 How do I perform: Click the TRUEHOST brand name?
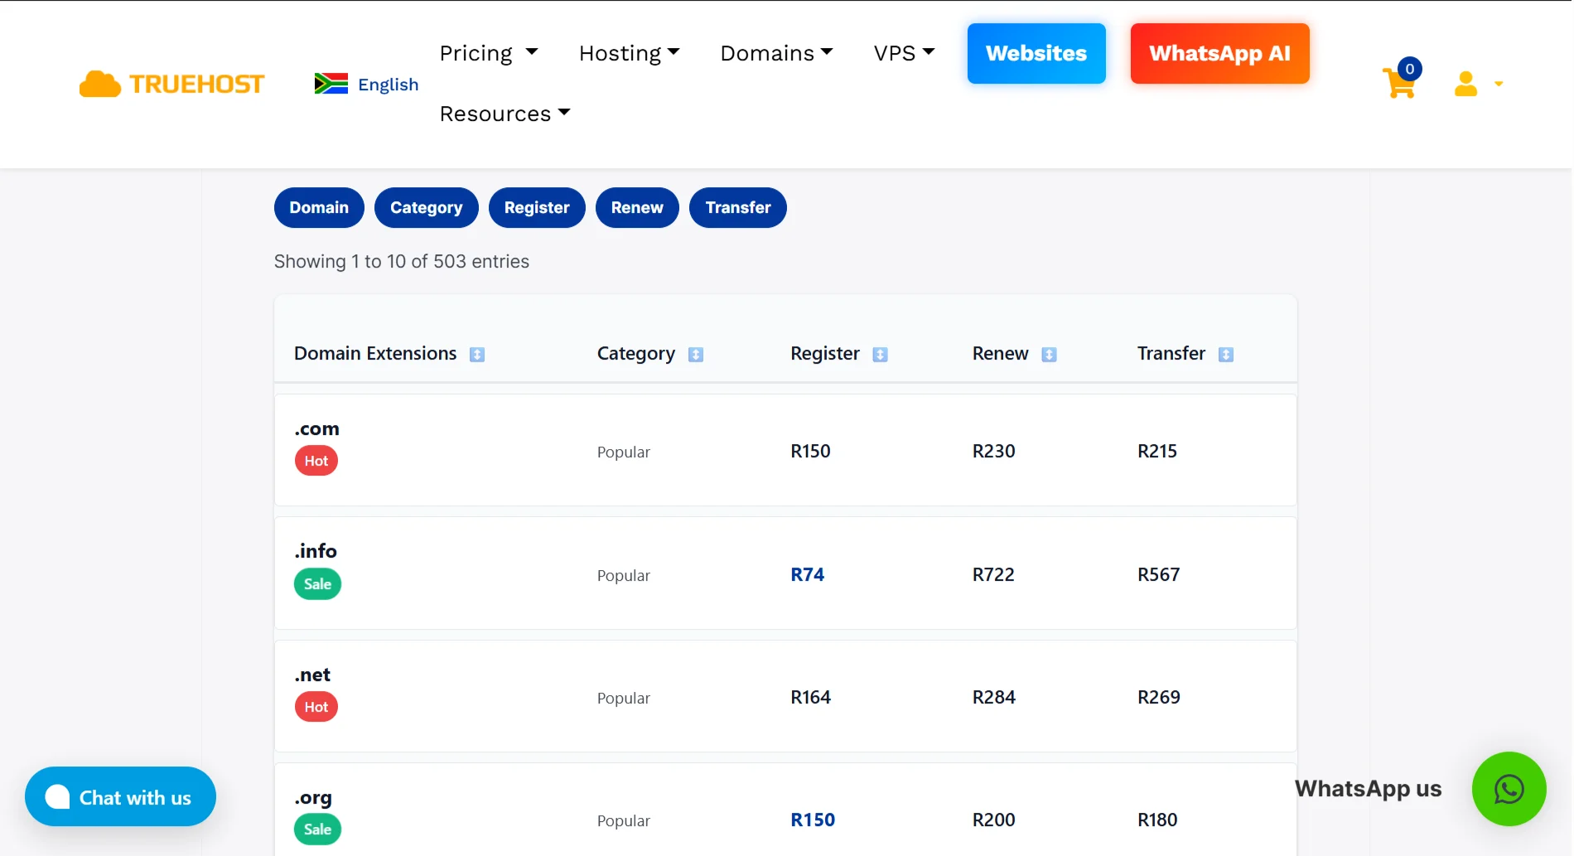coord(197,84)
